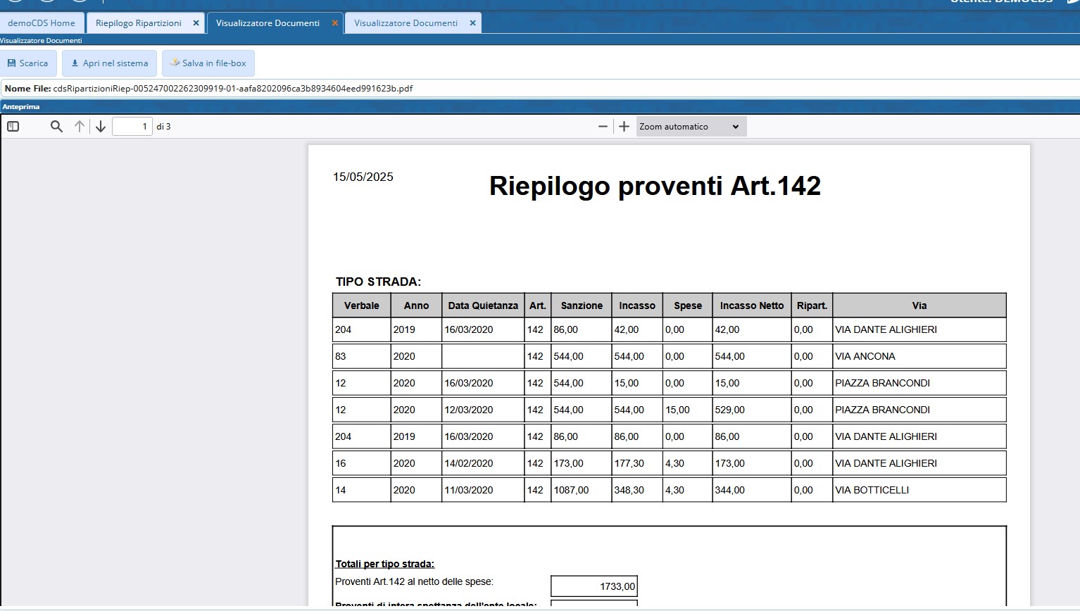
Task: Click the Scarica download button
Action: click(x=28, y=63)
